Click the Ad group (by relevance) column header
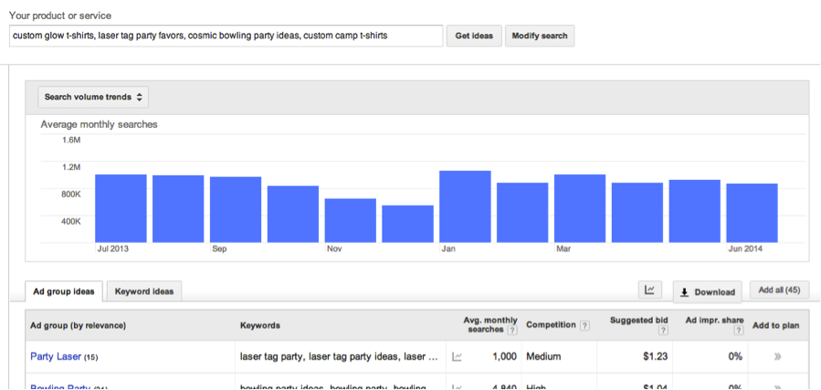This screenshot has width=821, height=390. tap(78, 325)
